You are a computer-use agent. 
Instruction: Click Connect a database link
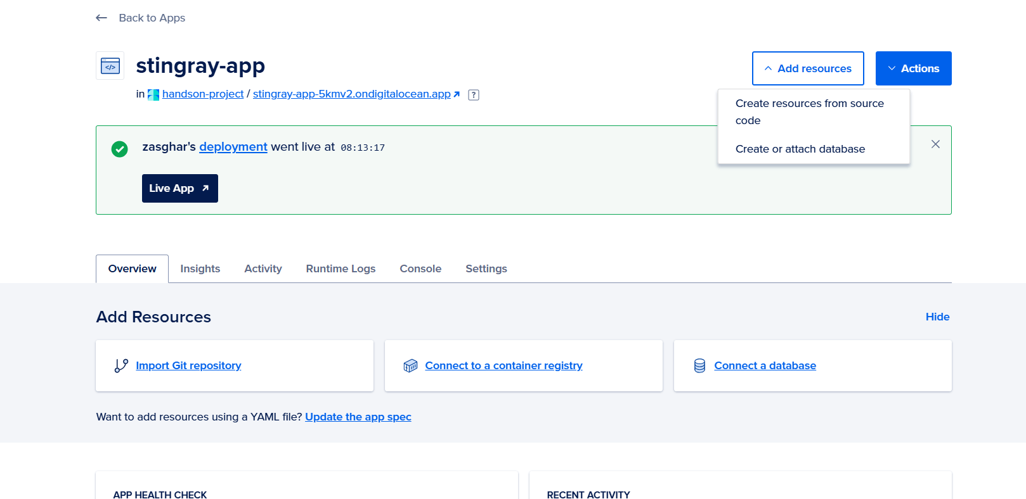[x=765, y=365]
